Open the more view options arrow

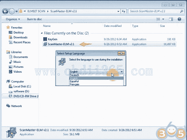point(163,19)
